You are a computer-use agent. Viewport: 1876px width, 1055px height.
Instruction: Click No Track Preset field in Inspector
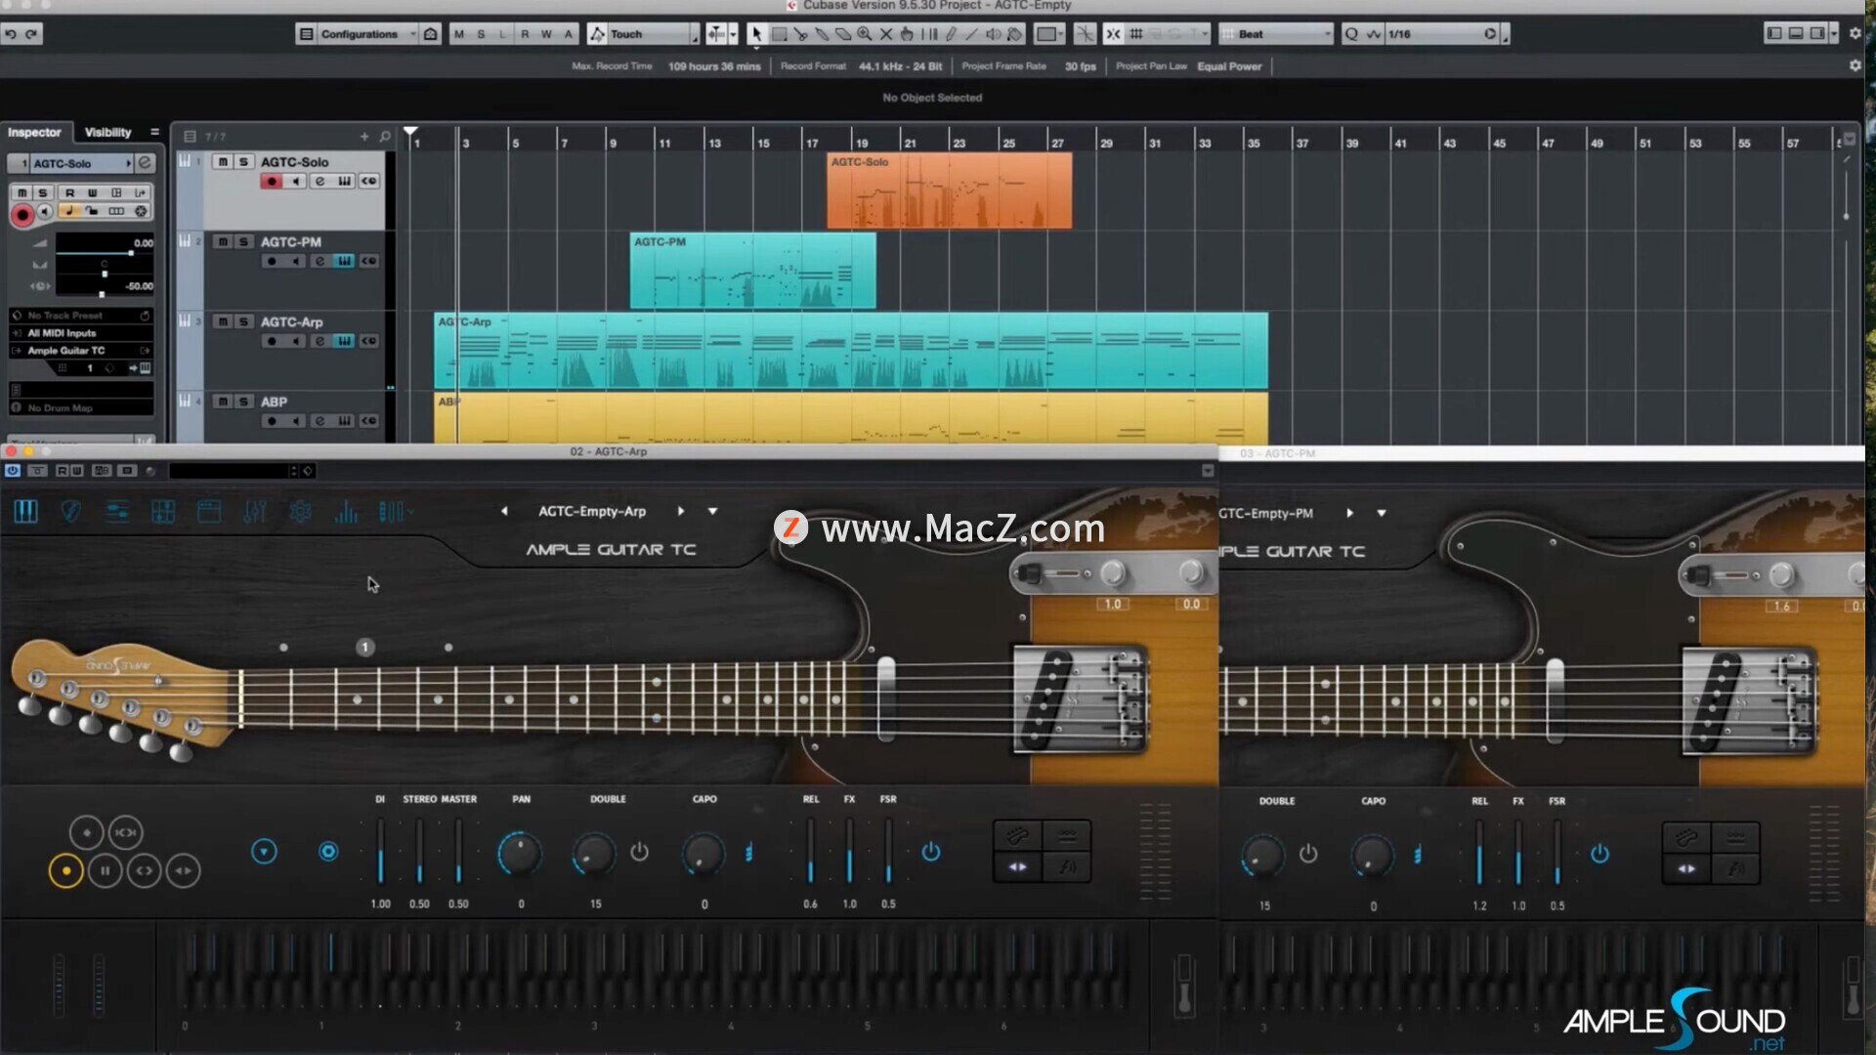(80, 316)
